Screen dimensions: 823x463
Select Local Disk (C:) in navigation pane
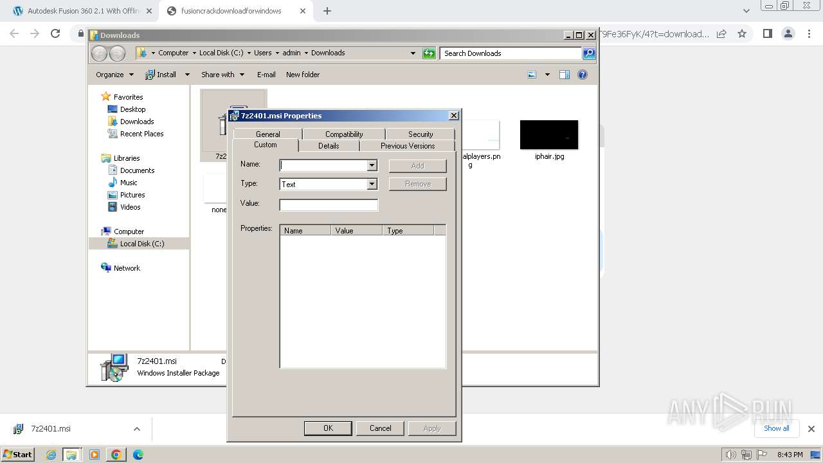[141, 244]
